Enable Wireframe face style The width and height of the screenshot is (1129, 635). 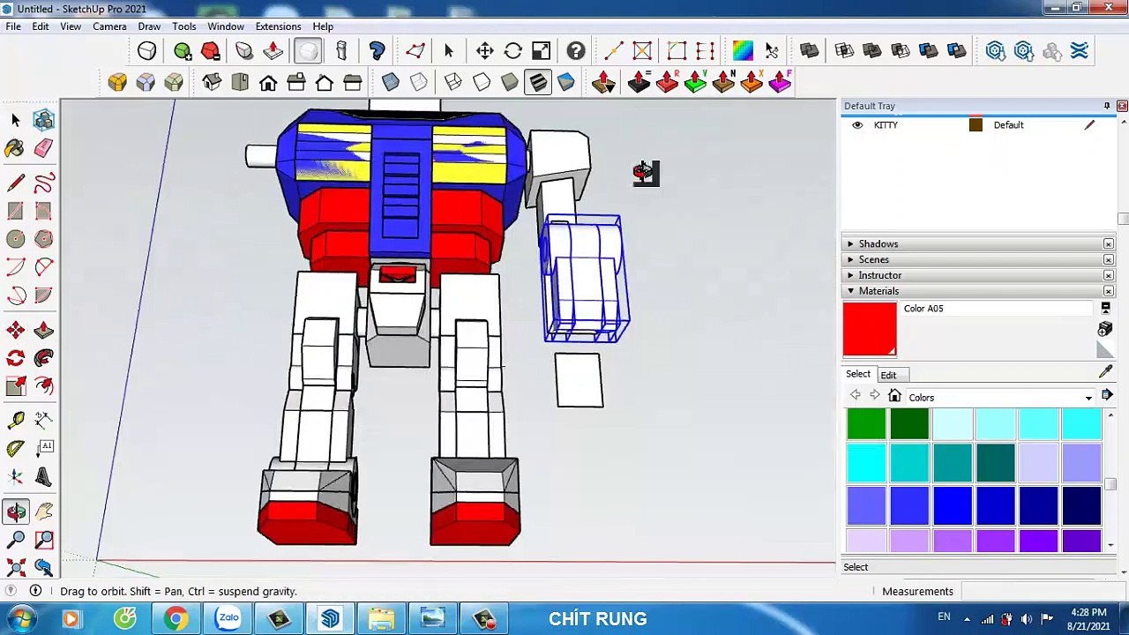point(453,83)
